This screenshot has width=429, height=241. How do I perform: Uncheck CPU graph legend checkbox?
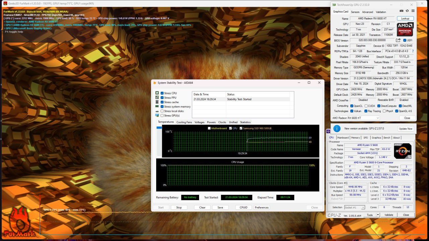230,128
